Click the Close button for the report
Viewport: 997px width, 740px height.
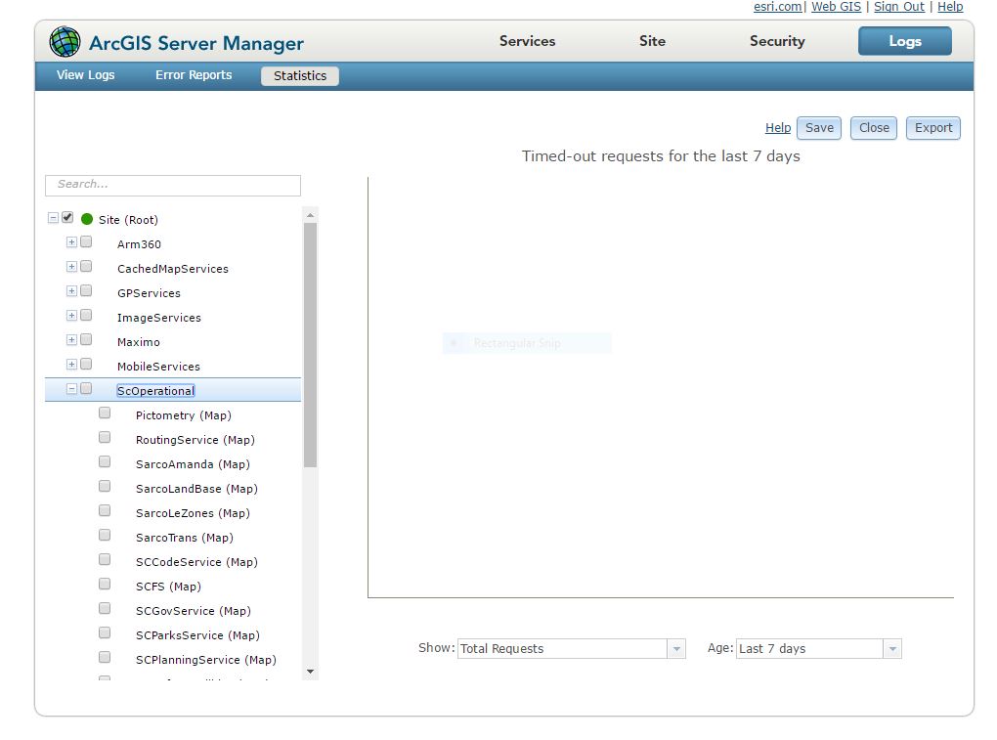(x=874, y=128)
